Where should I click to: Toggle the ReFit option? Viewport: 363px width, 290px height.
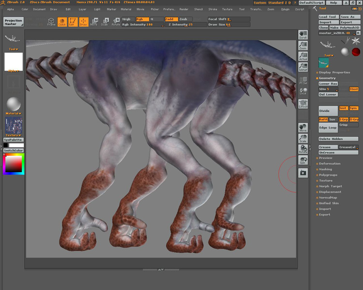coord(323,119)
